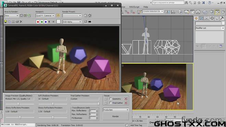The width and height of the screenshot is (226, 127).
Task: Toggle the red channel display
Action: tap(38, 22)
